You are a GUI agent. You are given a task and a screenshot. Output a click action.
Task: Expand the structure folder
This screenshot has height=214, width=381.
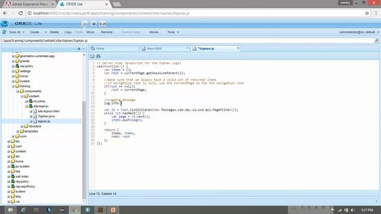coord(22,126)
